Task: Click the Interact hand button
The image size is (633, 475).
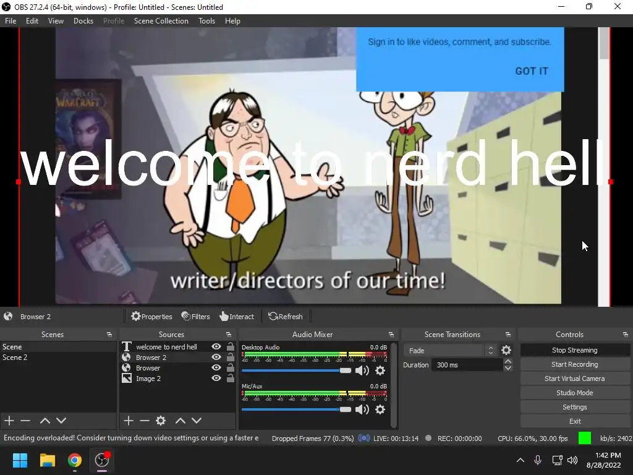Action: (237, 317)
